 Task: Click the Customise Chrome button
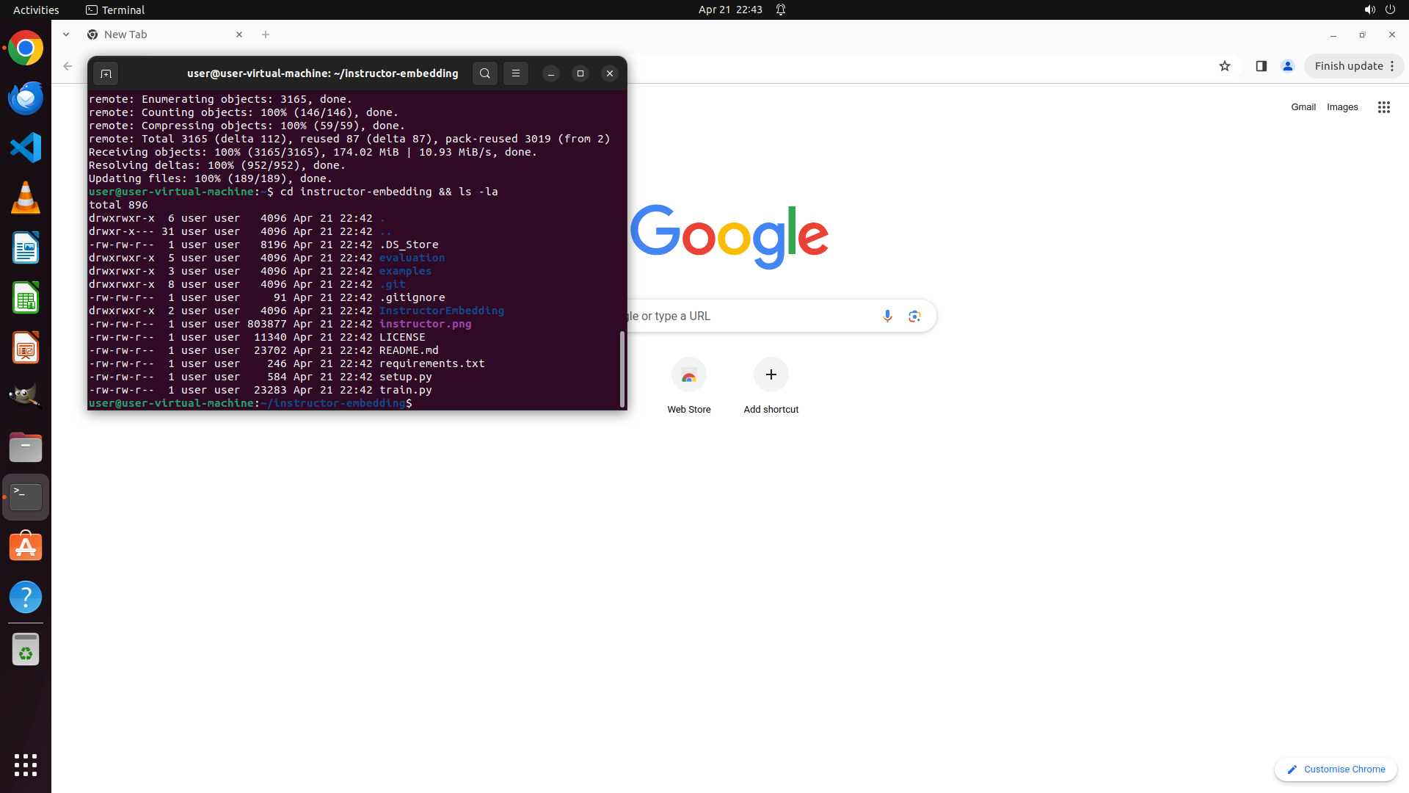(1336, 769)
